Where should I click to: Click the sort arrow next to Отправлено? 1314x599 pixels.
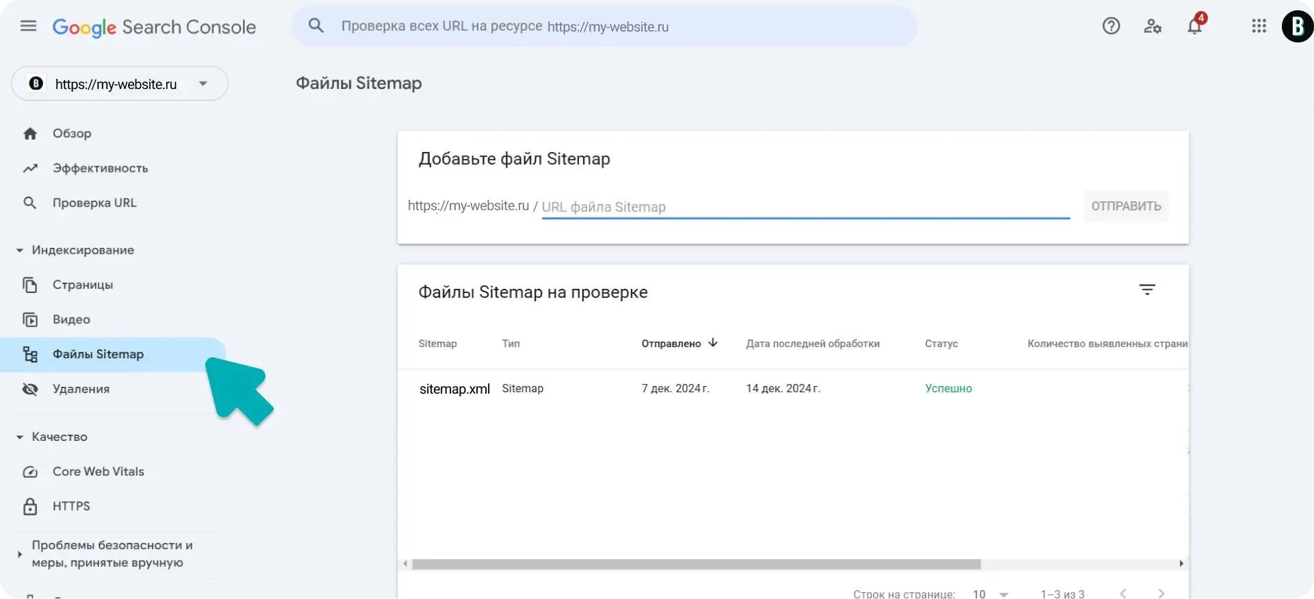click(x=712, y=343)
